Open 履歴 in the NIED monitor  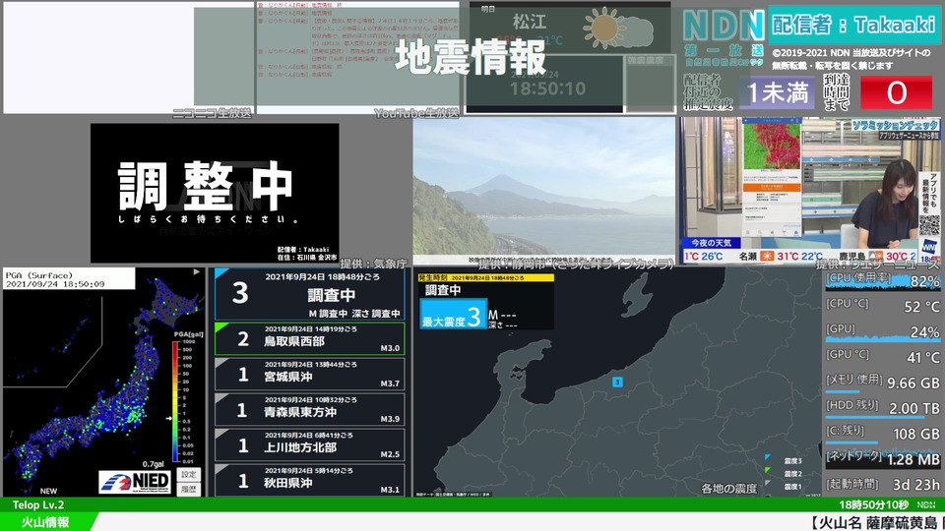point(189,489)
